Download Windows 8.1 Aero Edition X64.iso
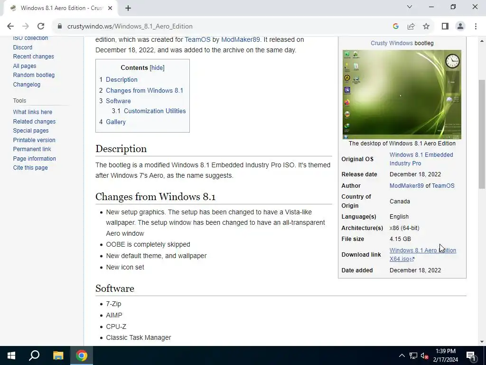The height and width of the screenshot is (365, 486). point(423,255)
